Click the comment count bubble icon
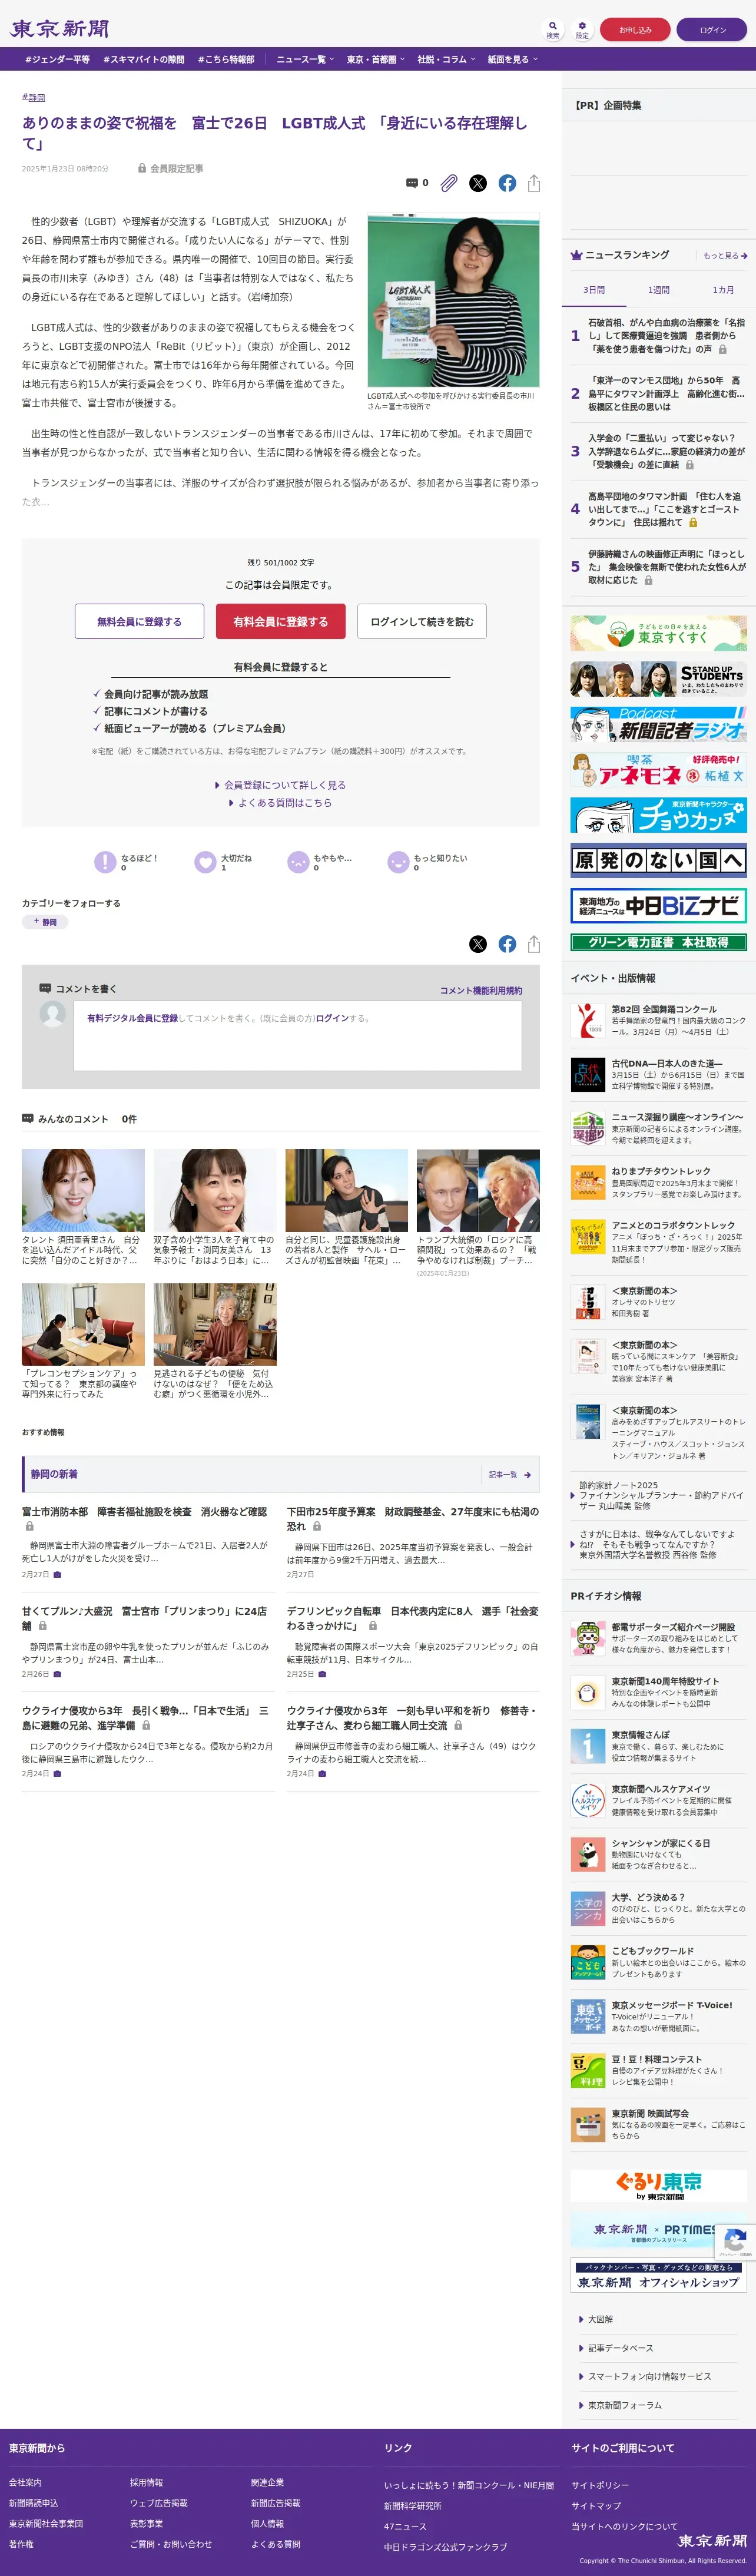 412,183
